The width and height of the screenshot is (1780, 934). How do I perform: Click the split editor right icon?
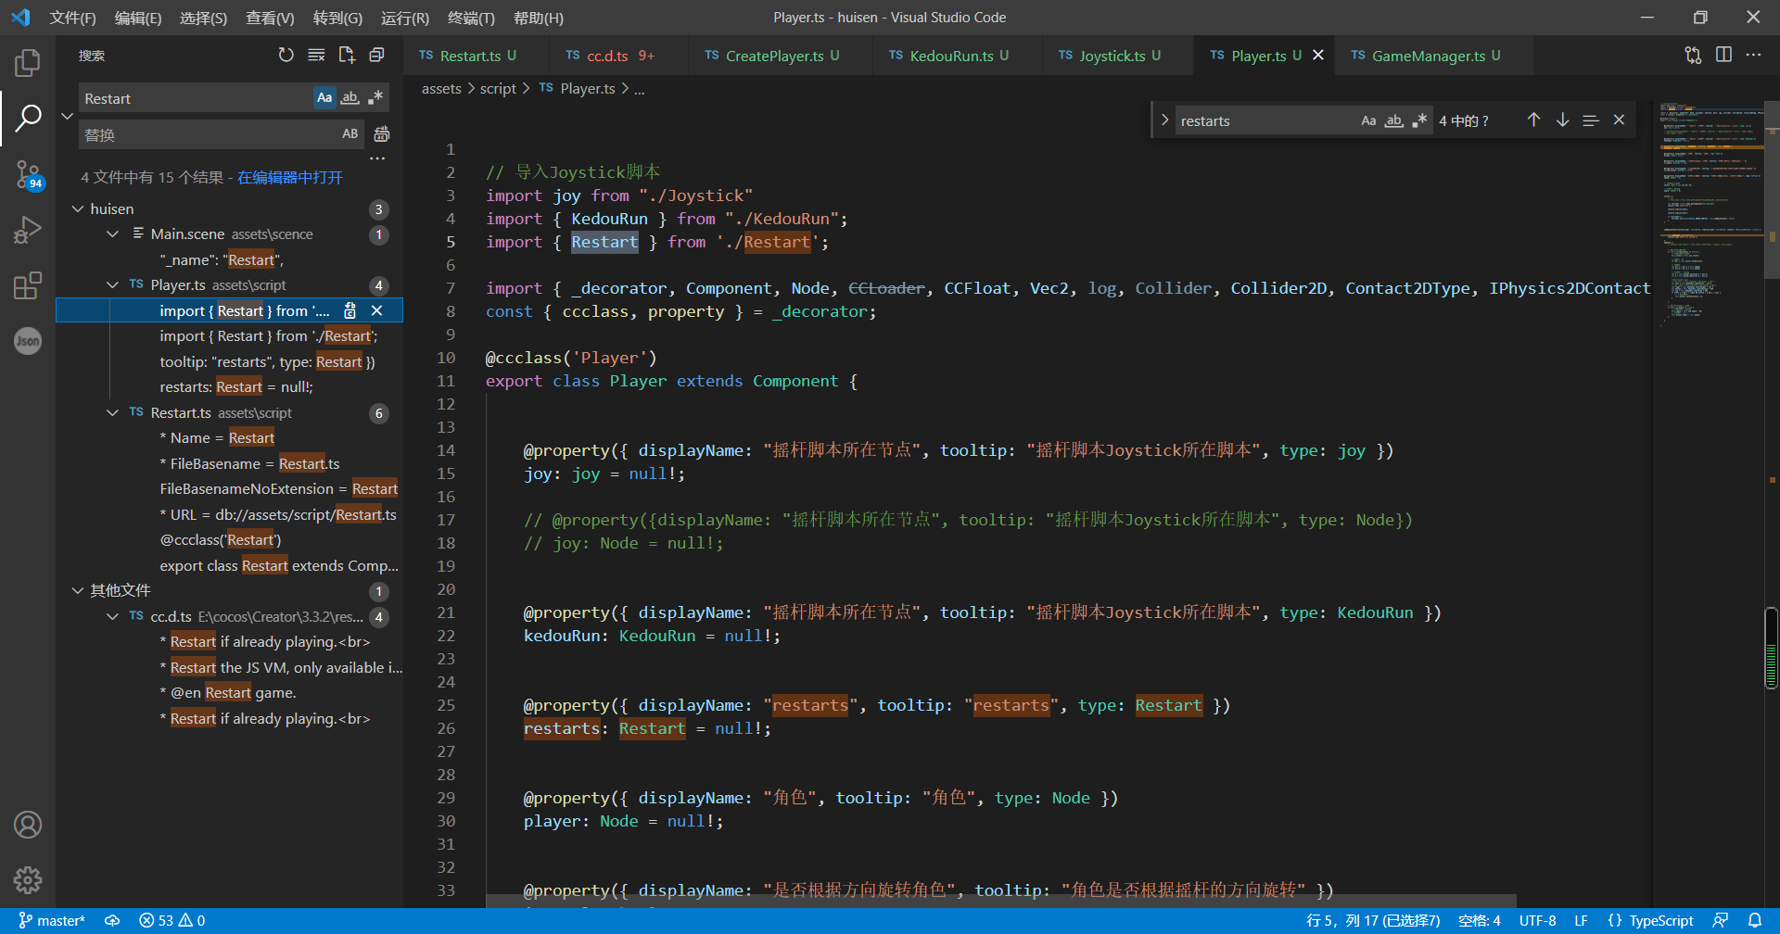point(1723,56)
